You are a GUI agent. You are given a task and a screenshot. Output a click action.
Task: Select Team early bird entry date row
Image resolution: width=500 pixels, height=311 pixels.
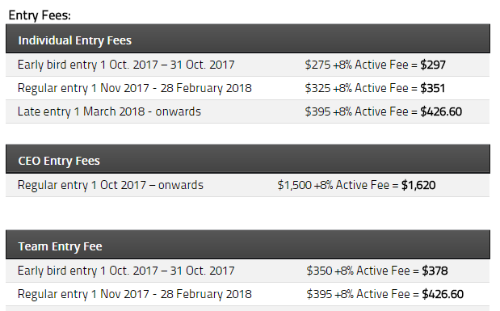tap(247, 271)
